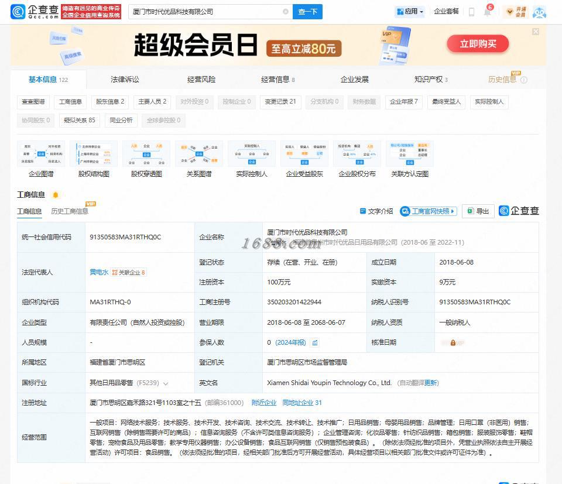Screen dimensions: 562x484
Task: Jump to 企业年报 7 section
Action: [x=404, y=102]
